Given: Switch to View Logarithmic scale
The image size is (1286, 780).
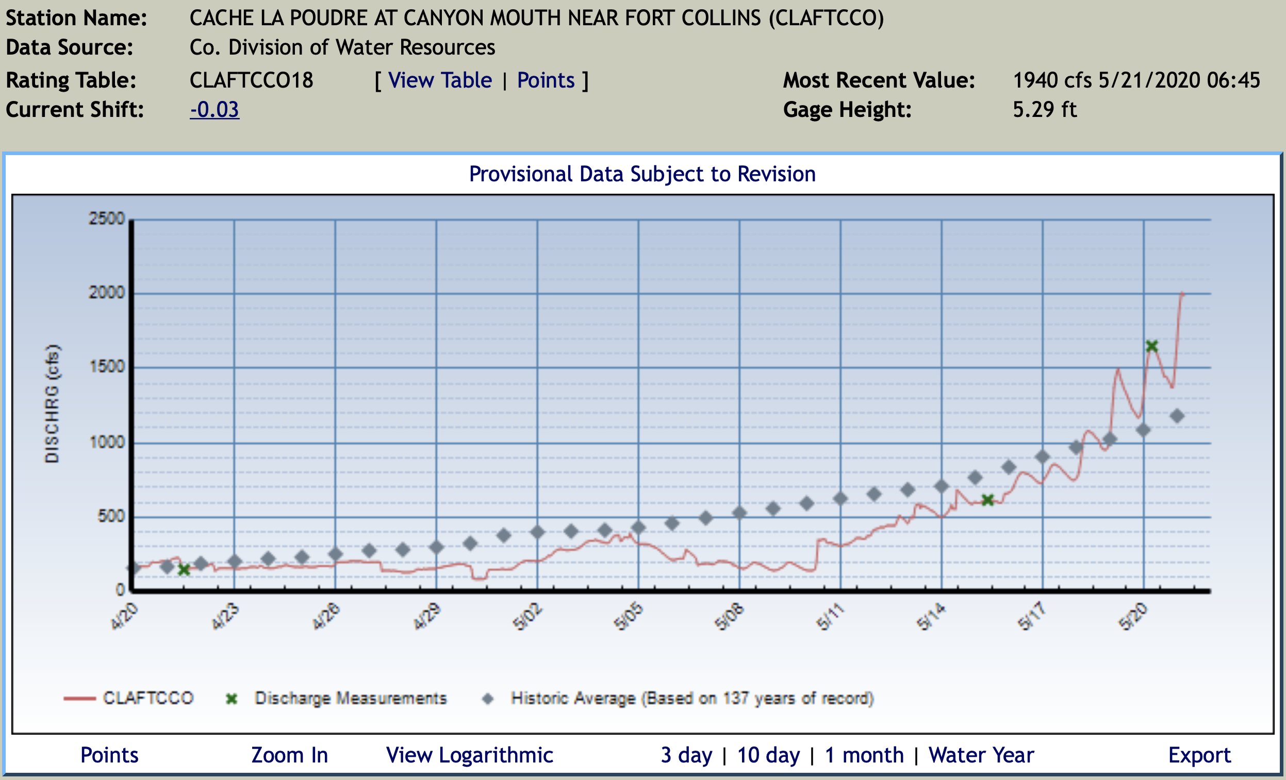Looking at the screenshot, I should (469, 755).
